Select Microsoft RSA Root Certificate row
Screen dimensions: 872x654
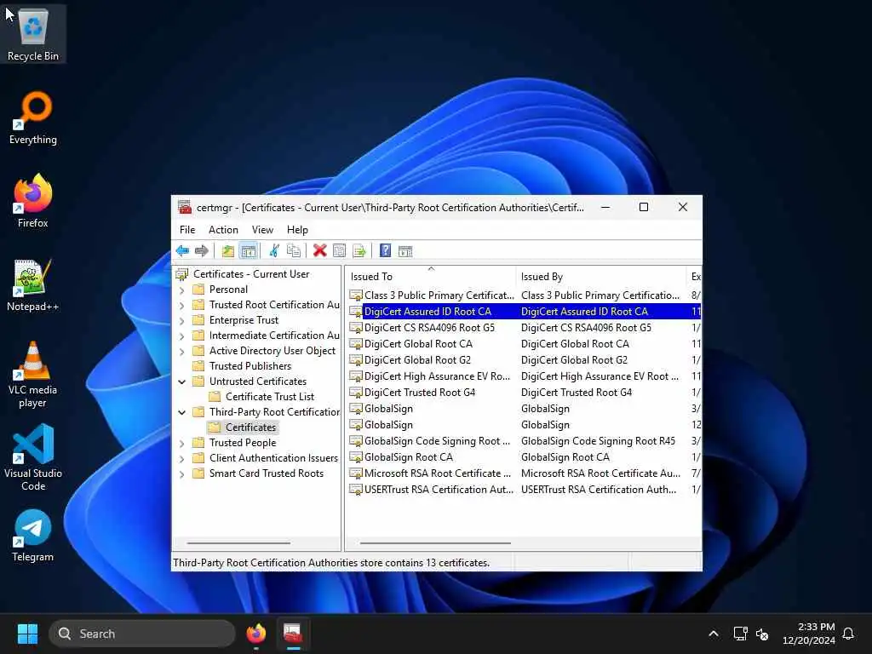(x=523, y=473)
